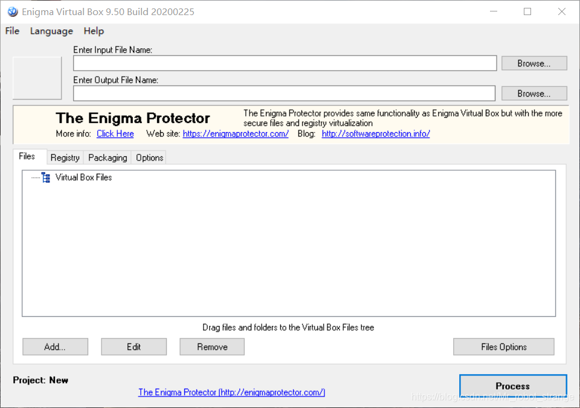Minimize the Enigma Virtual Box window
The height and width of the screenshot is (408, 580).
pyautogui.click(x=494, y=12)
